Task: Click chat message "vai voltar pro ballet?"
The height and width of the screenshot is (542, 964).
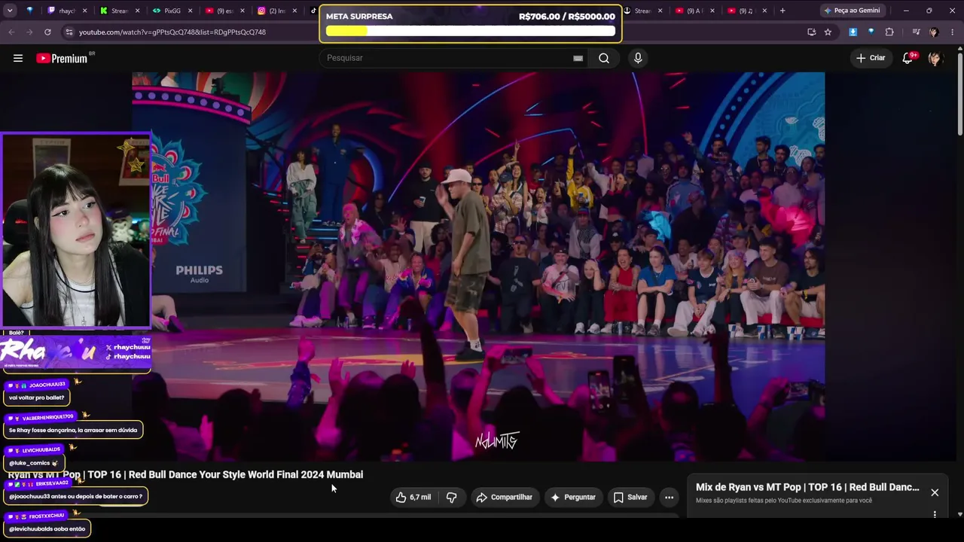Action: click(x=37, y=397)
